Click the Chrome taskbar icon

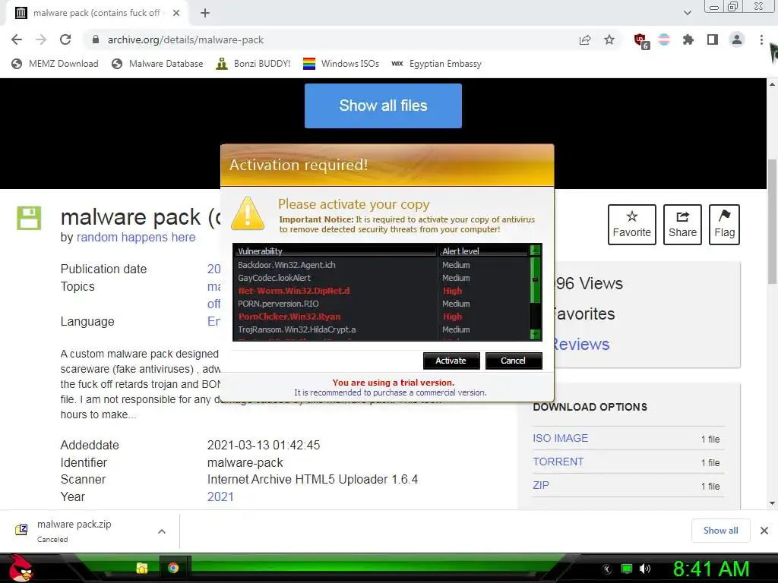click(173, 568)
